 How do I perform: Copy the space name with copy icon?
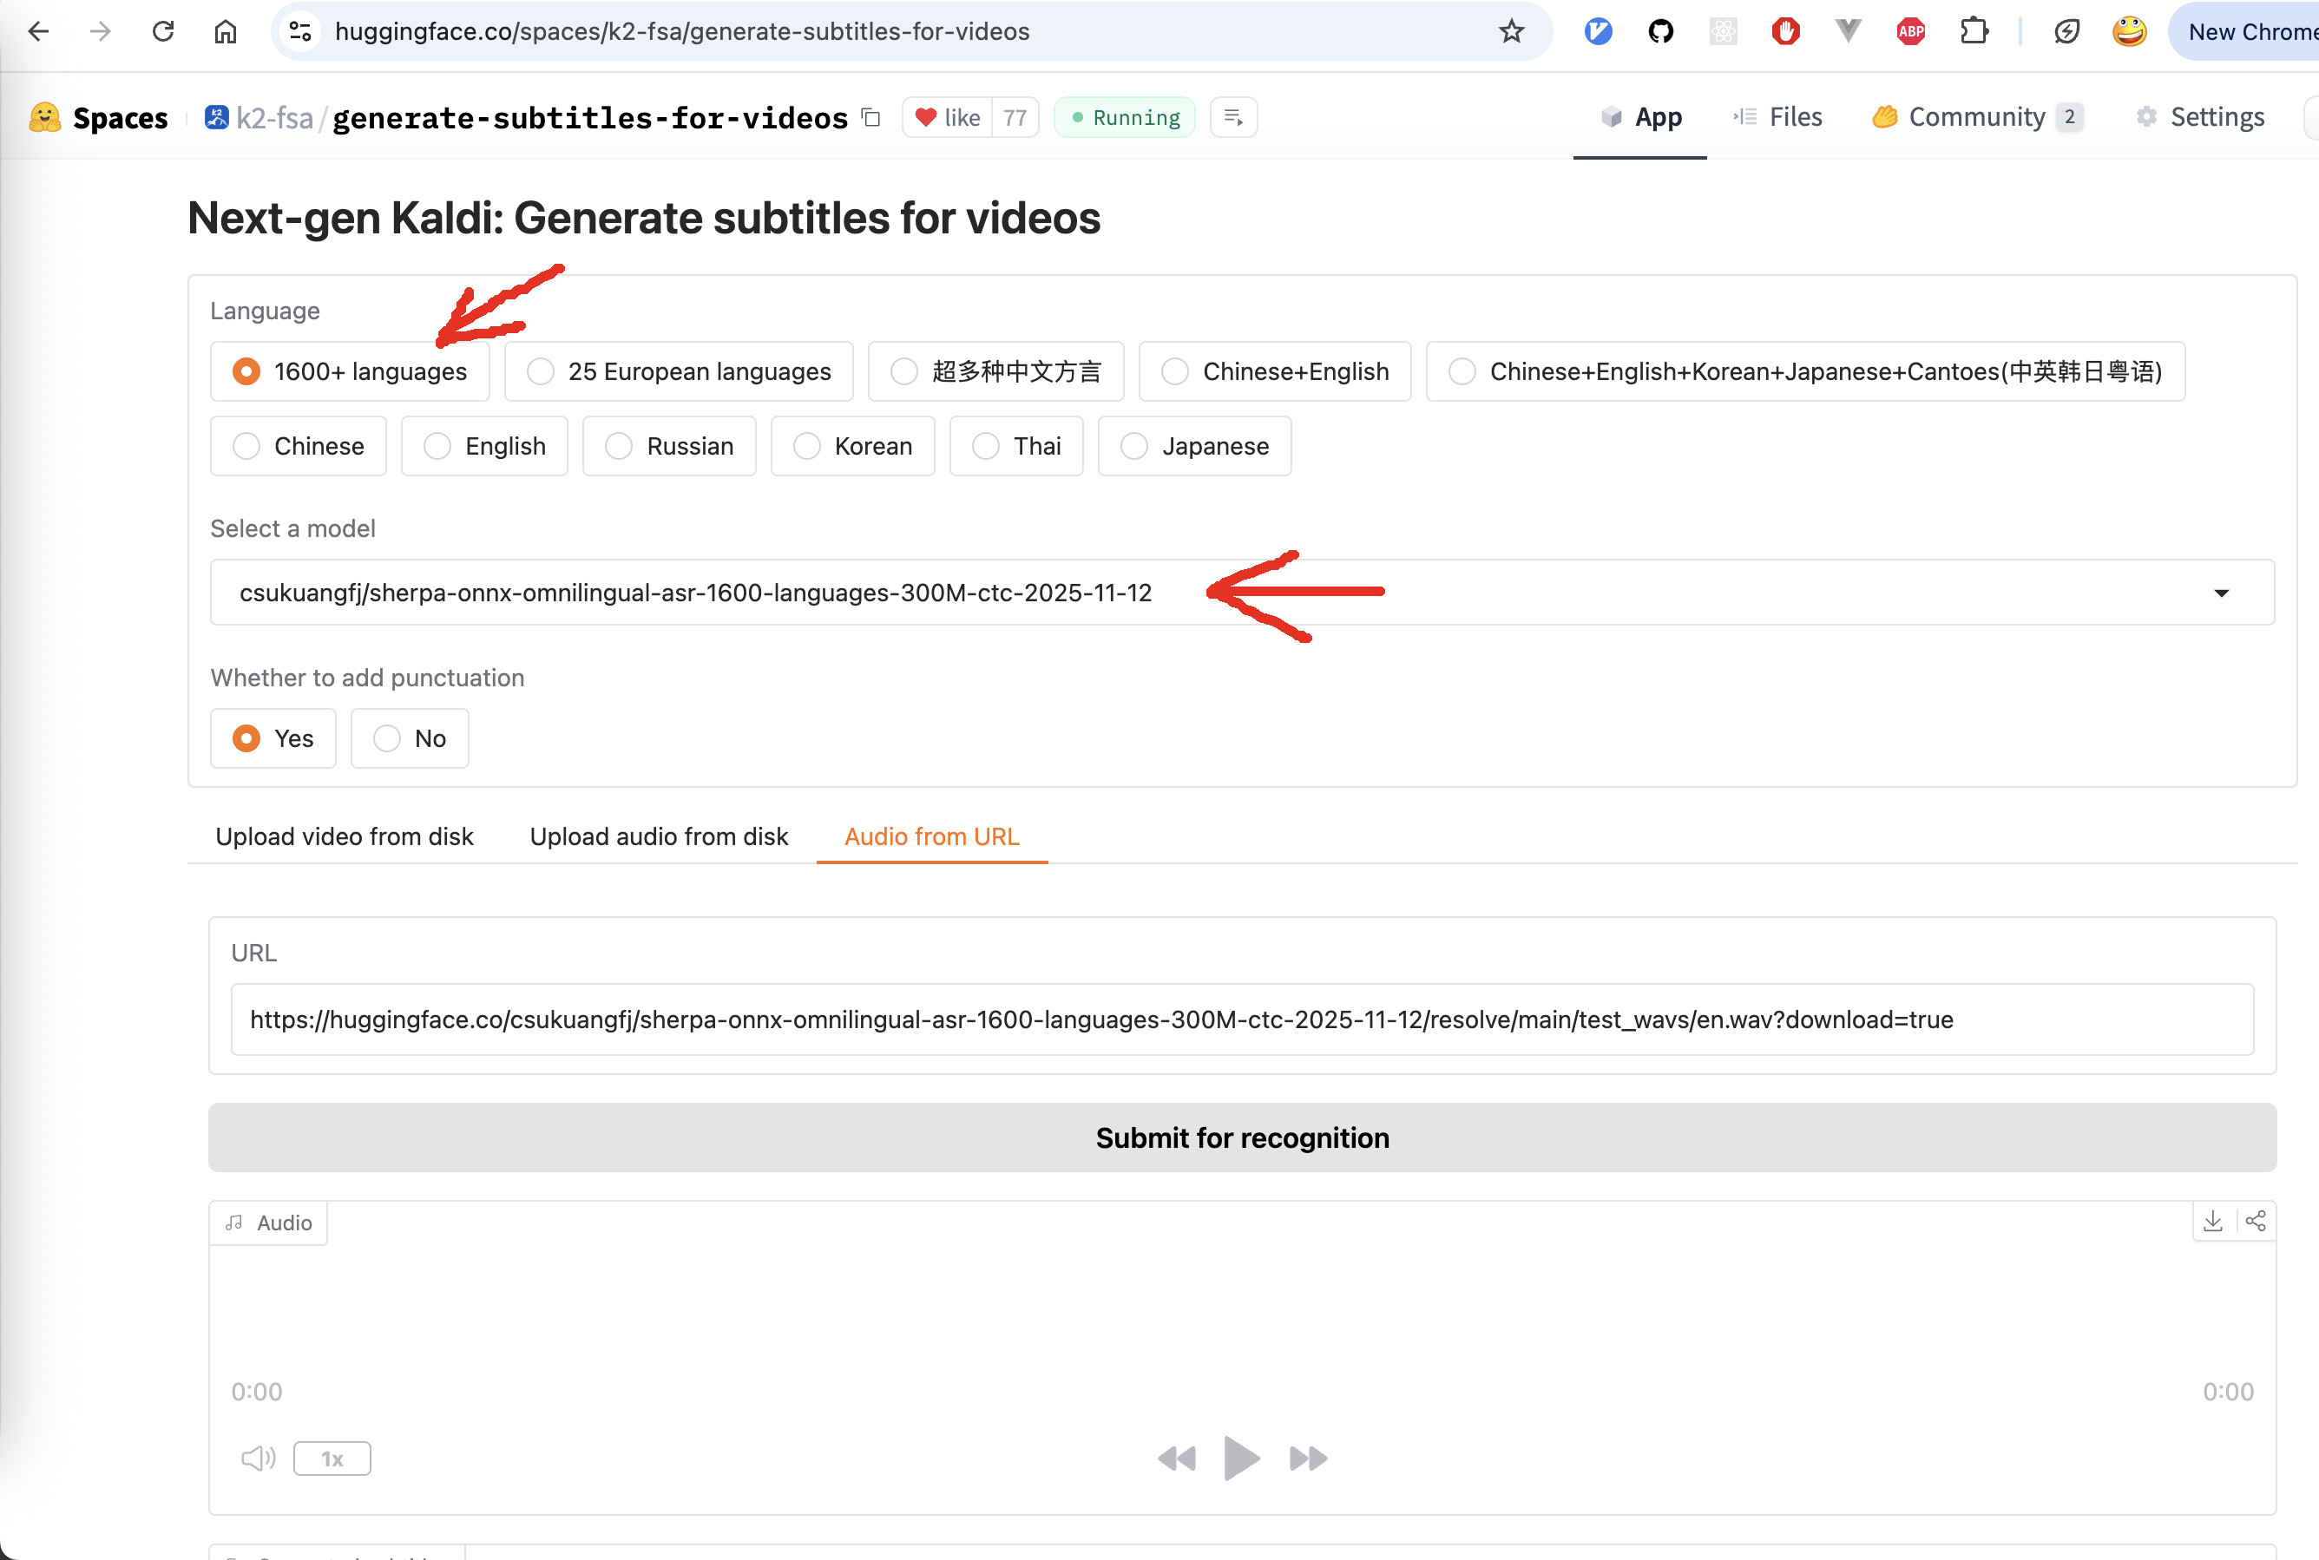click(870, 117)
